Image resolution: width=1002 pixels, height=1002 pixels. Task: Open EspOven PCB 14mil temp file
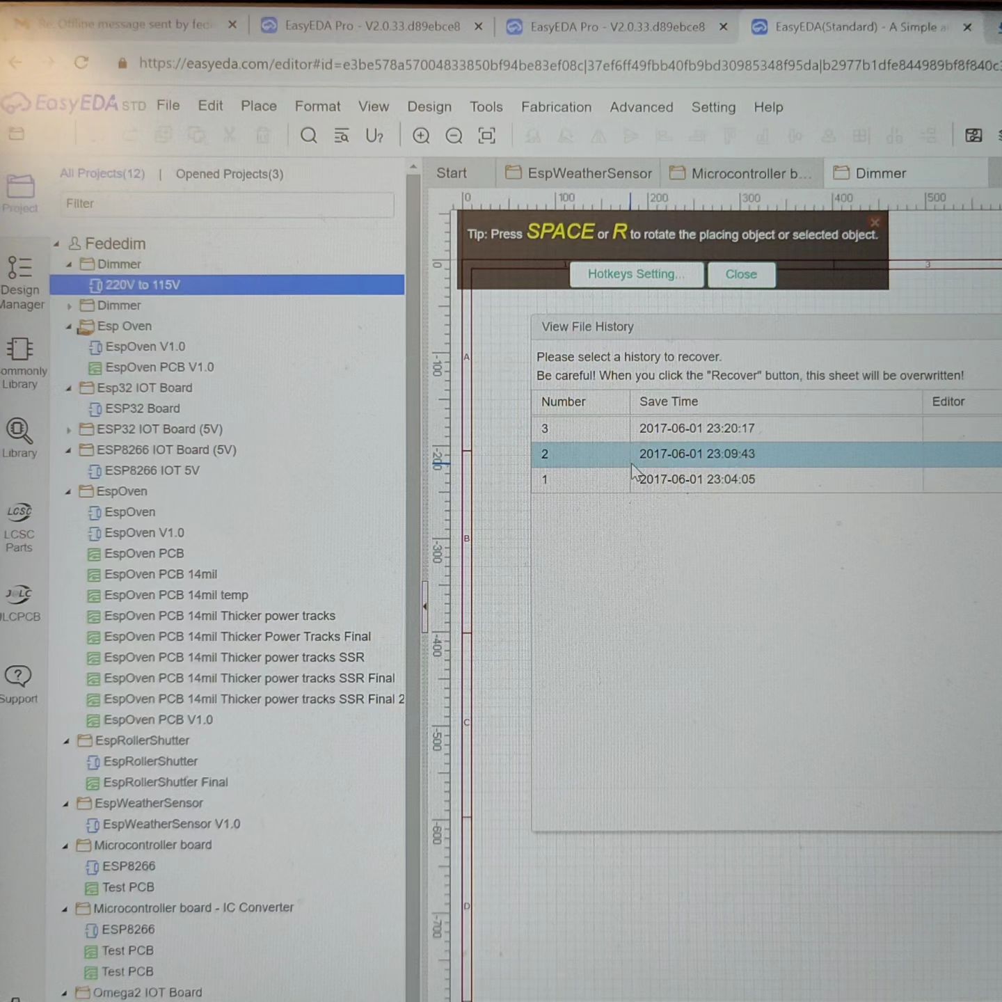pos(176,595)
